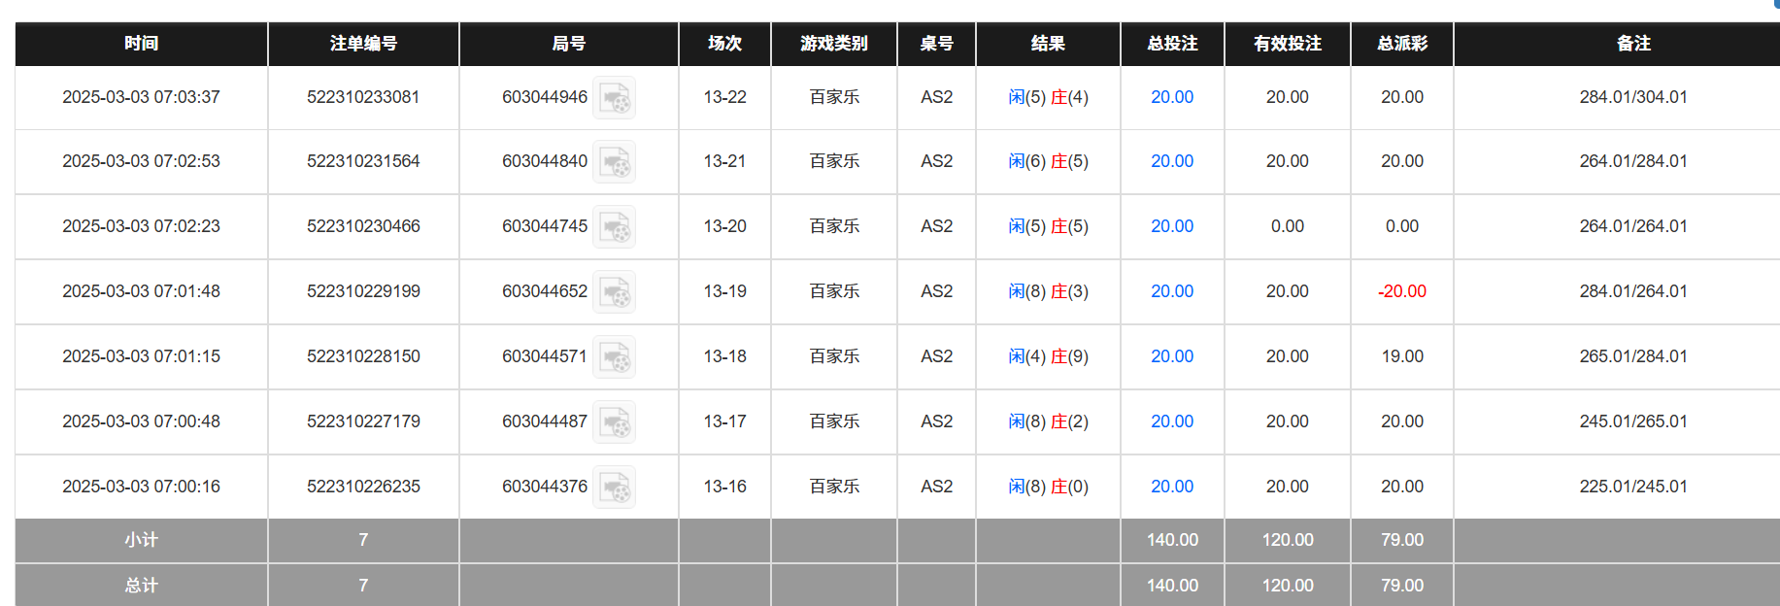Show replay for round 603044376
Image resolution: width=1780 pixels, height=606 pixels.
(x=614, y=488)
